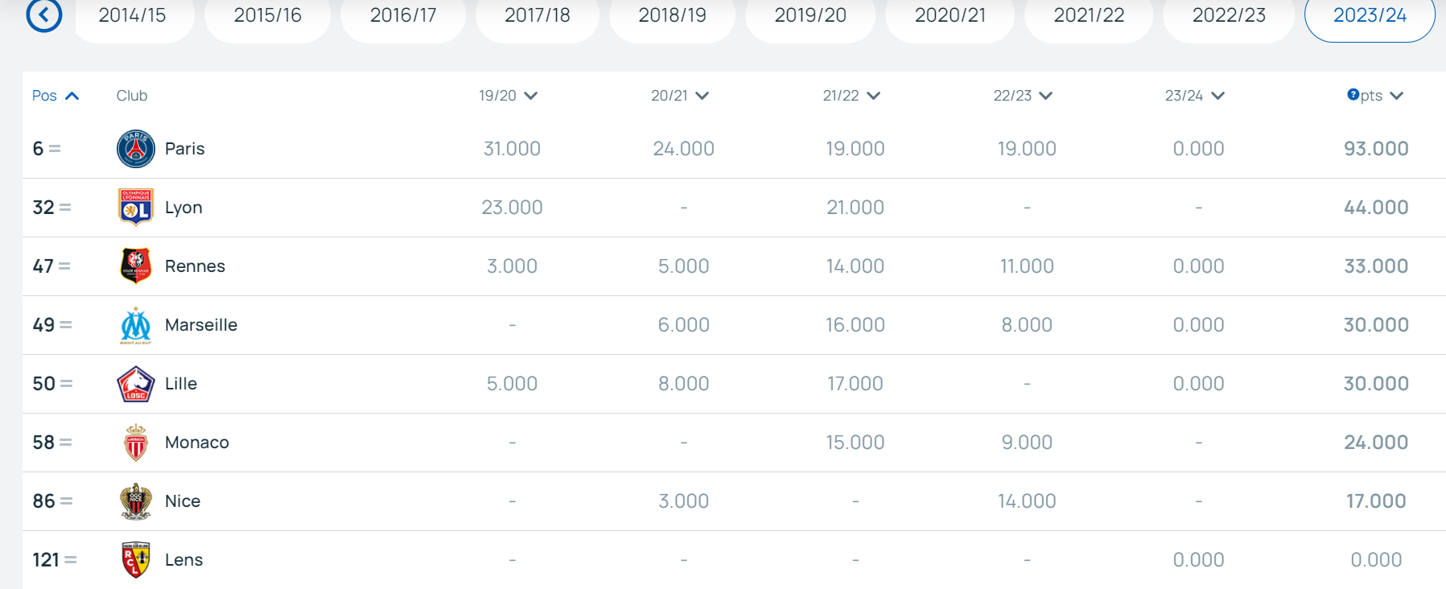Click the Monaco club crest
The width and height of the screenshot is (1446, 589).
coord(136,443)
